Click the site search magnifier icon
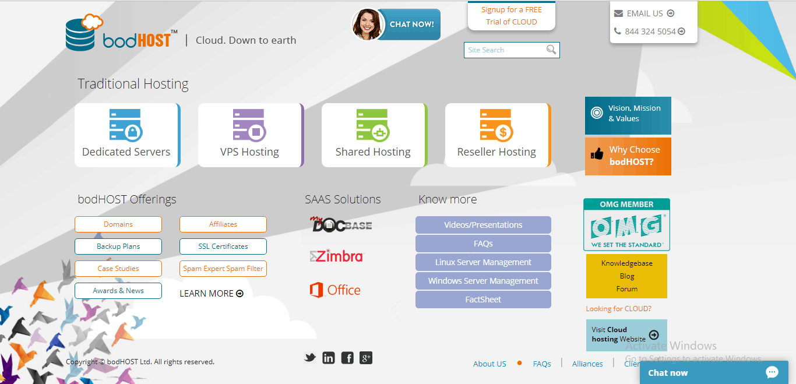The height and width of the screenshot is (384, 796). coord(551,50)
